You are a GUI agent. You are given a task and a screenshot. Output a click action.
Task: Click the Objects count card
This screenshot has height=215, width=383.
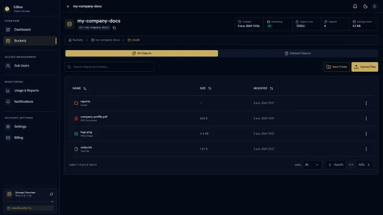pyautogui.click(x=335, y=24)
